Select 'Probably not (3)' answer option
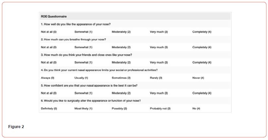The image size is (268, 140). click(x=160, y=109)
